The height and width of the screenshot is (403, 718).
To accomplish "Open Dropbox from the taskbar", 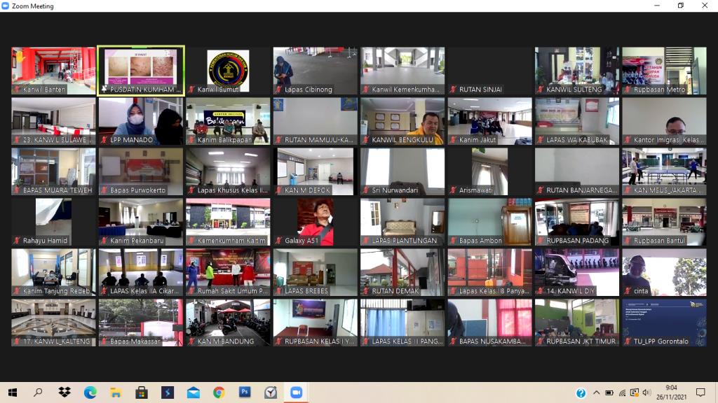I will (65, 393).
